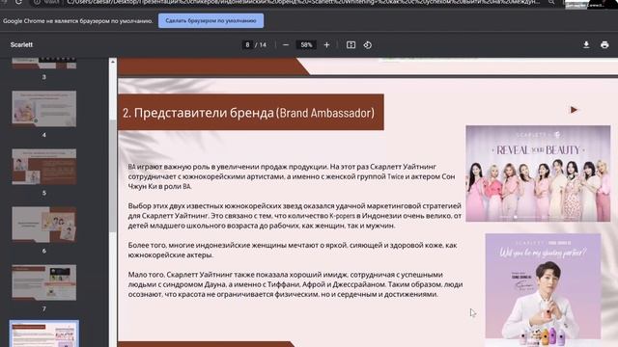Screen dimensions: 618x347
Task: Select the highlighted page 8 thumbnail
Action: click(44, 334)
